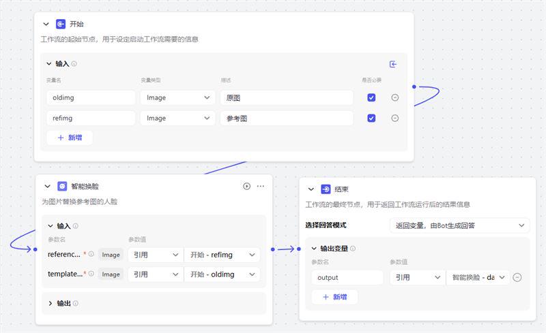
Task: Open the 开始 - refimg value dropdown
Action: coord(222,255)
